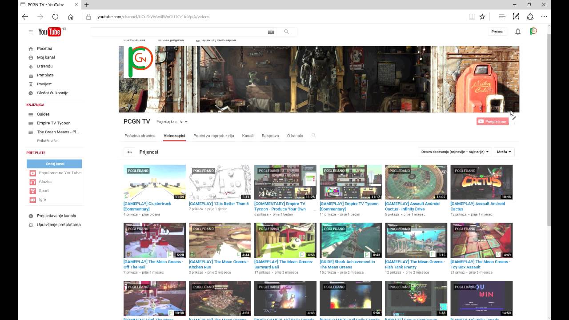Make a web note icon
Viewport: 569px width, 320px height.
pyautogui.click(x=516, y=16)
